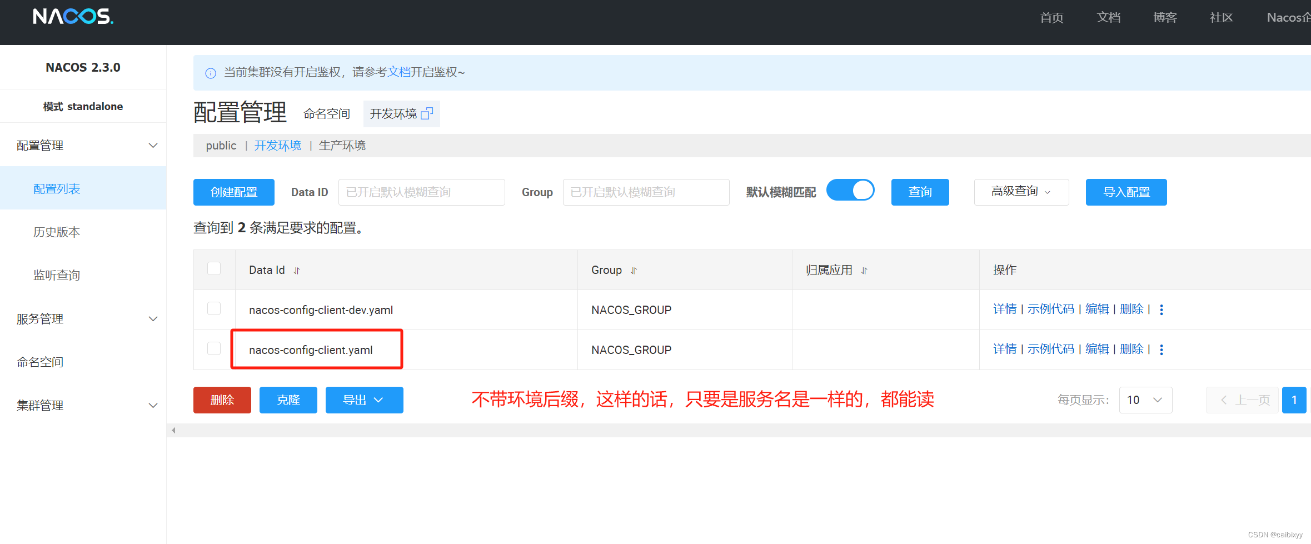Viewport: 1311px width, 544px height.
Task: Click the red 删除 button
Action: point(222,400)
